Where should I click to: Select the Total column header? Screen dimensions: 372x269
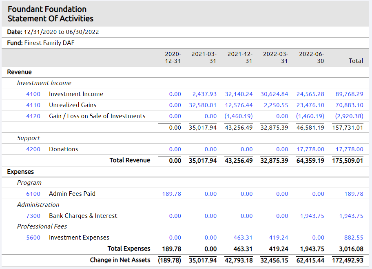(x=356, y=61)
